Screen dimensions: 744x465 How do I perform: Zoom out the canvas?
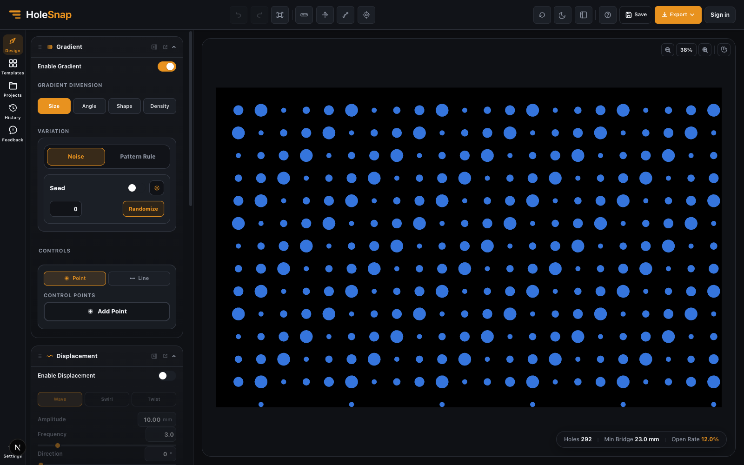(x=668, y=50)
